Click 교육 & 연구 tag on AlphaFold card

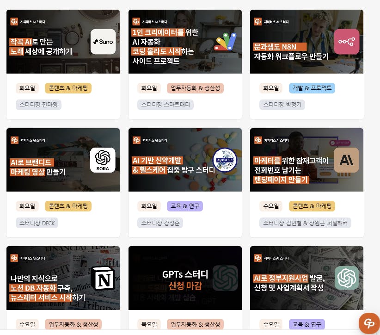point(185,206)
